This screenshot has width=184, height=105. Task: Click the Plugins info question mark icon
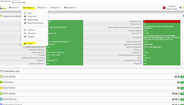(141, 63)
